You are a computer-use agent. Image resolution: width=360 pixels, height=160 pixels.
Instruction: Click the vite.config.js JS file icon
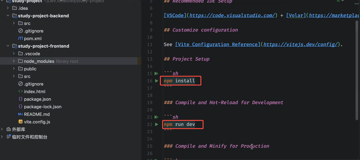tap(21, 122)
